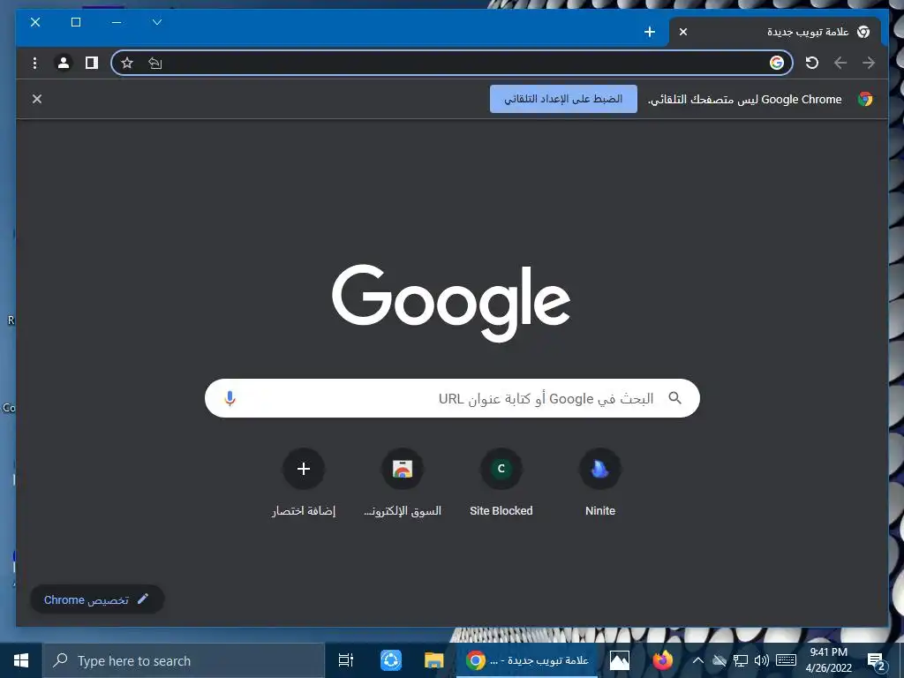904x678 pixels.
Task: Select the Chrome taskbar button
Action: pos(527,660)
